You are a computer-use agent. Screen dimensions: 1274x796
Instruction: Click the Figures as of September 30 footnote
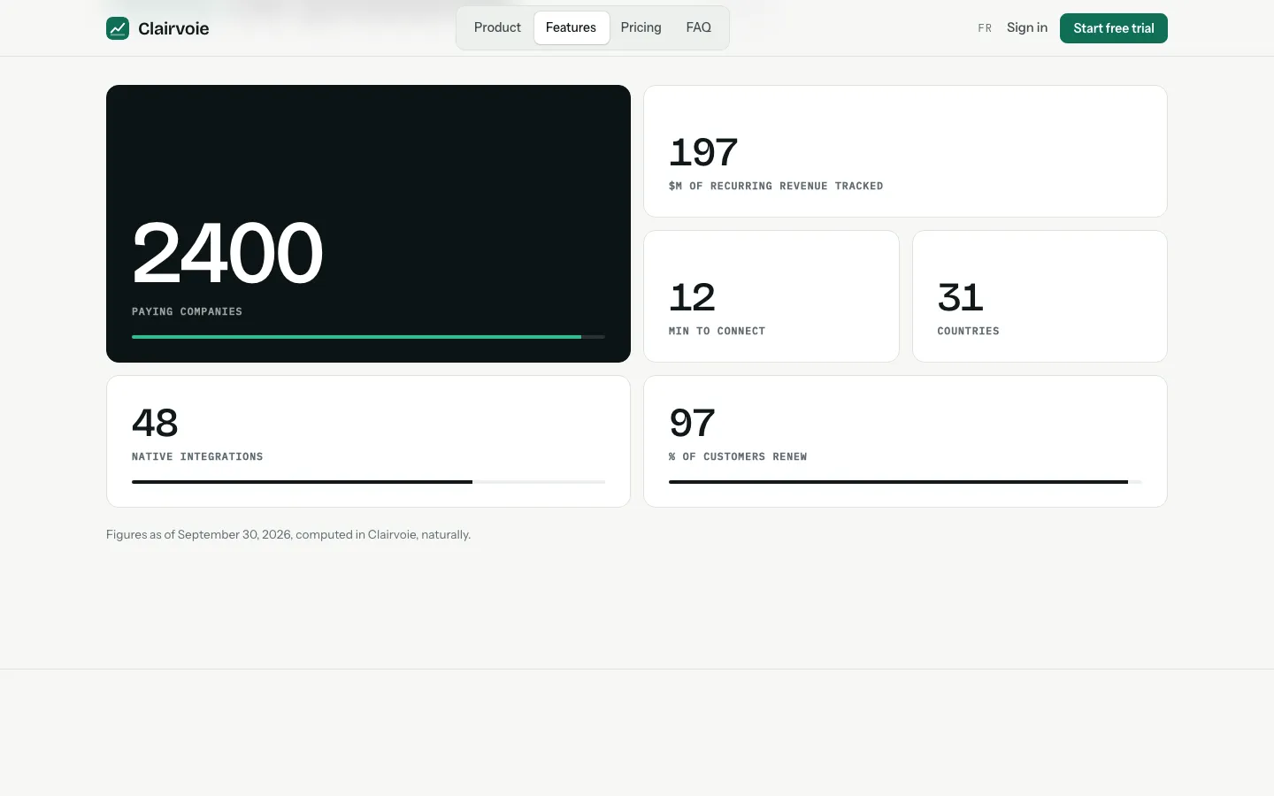click(288, 534)
